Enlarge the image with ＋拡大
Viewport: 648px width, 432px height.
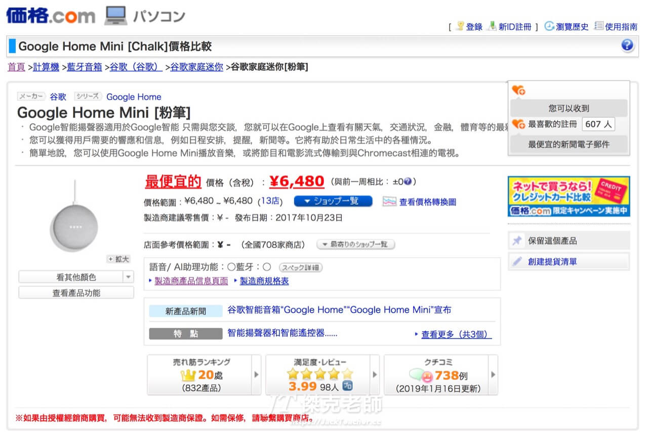pos(118,259)
